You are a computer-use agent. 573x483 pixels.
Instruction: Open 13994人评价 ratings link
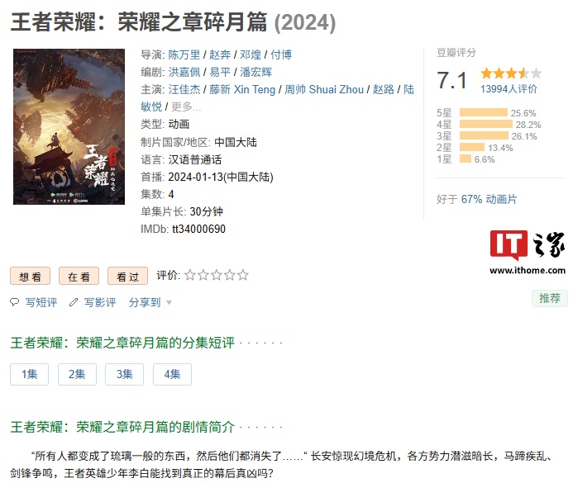pyautogui.click(x=509, y=88)
